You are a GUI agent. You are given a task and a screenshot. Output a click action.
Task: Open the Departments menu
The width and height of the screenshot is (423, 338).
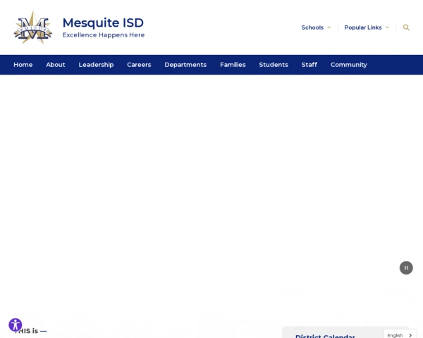pos(185,65)
